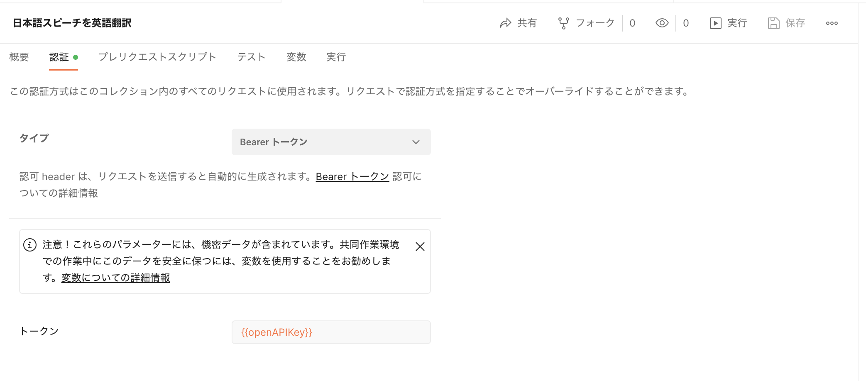Click the token field containing {{openAPIKey}}
The width and height of the screenshot is (866, 381).
click(331, 332)
